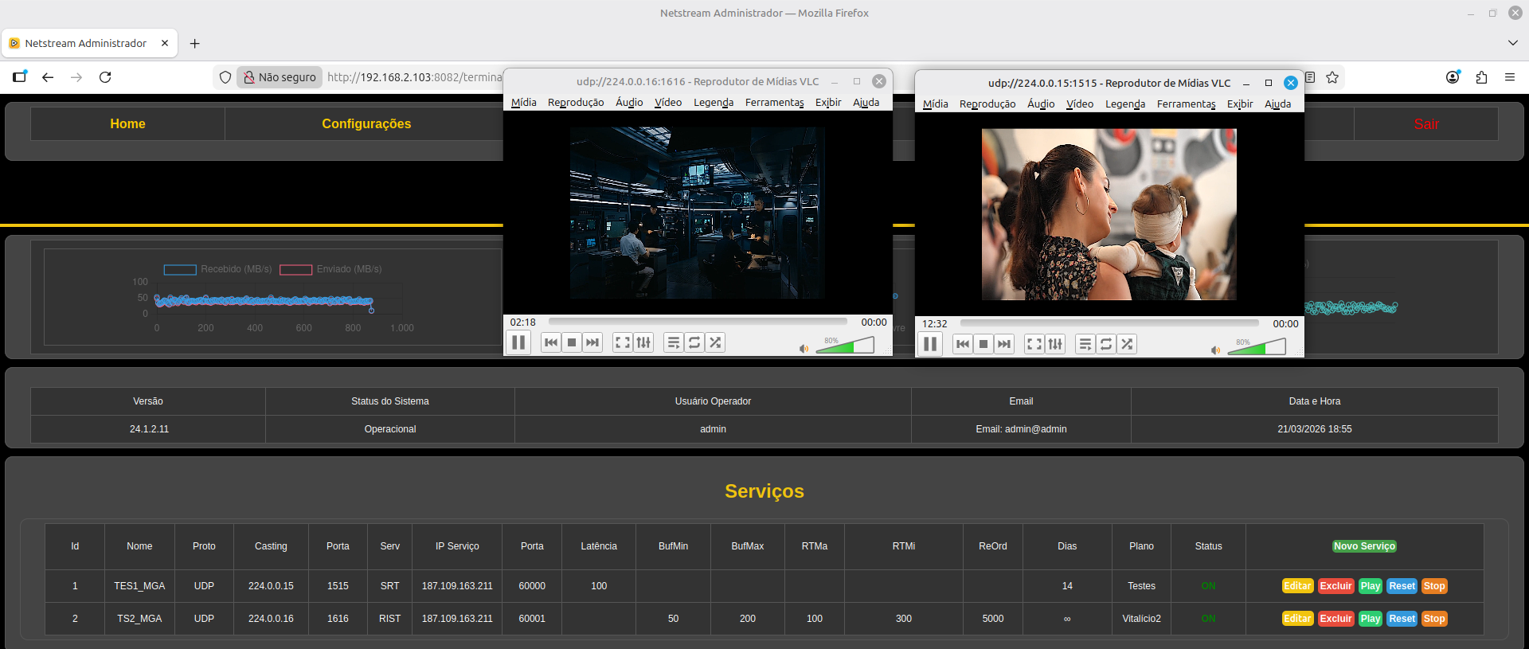The width and height of the screenshot is (1529, 649).
Task: Open Configurações in Netstream navigation
Action: (366, 123)
